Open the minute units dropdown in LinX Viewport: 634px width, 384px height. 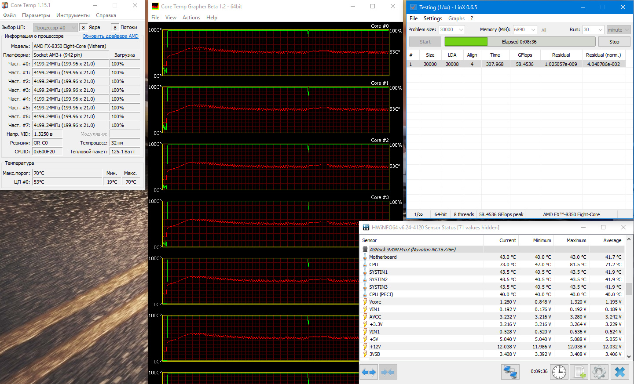[619, 30]
